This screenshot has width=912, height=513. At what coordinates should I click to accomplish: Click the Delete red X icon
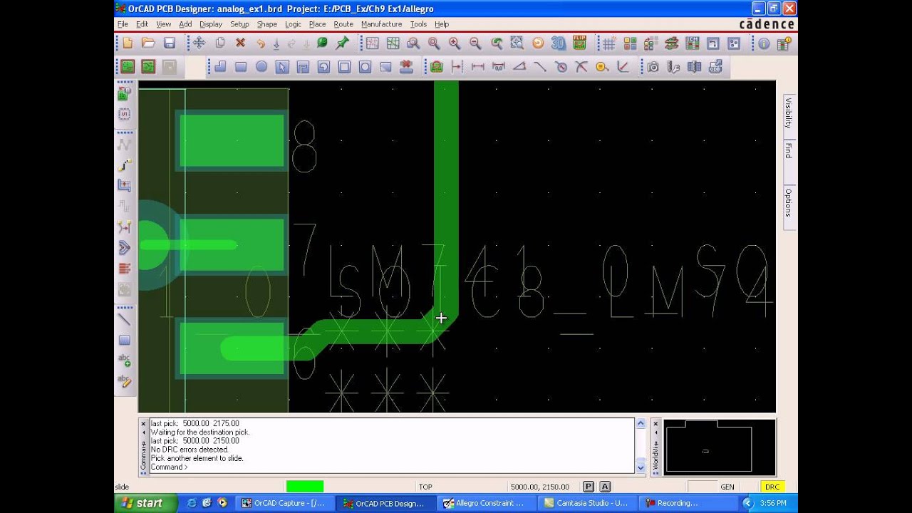tap(241, 43)
